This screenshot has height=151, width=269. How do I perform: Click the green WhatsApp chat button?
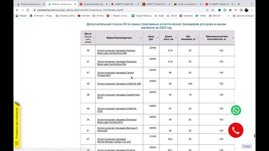coord(236,110)
